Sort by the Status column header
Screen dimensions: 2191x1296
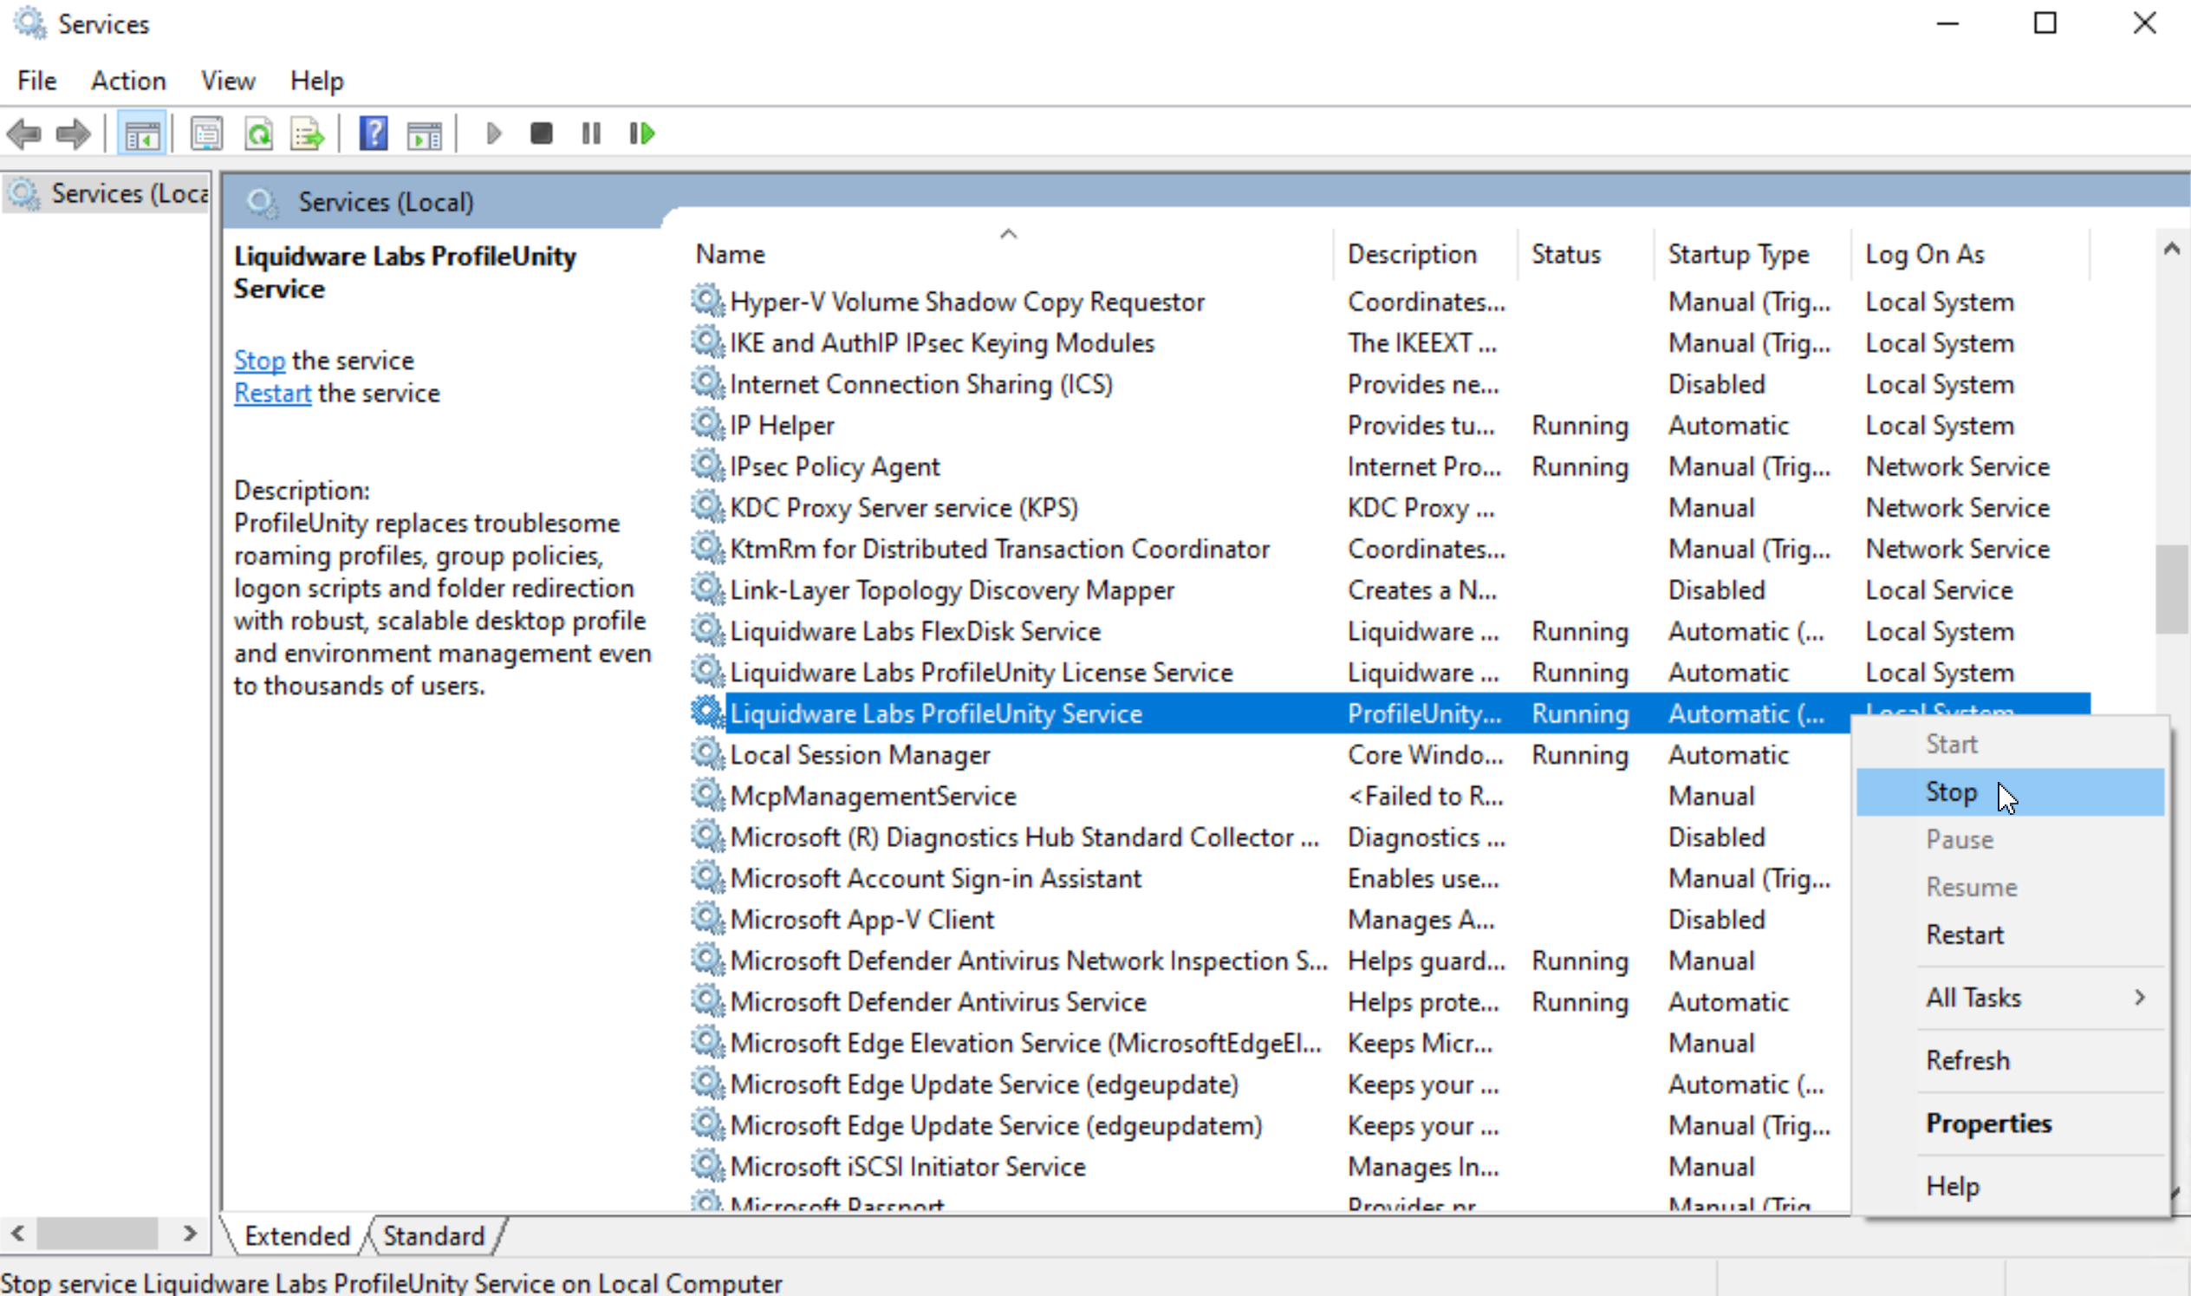pos(1585,254)
